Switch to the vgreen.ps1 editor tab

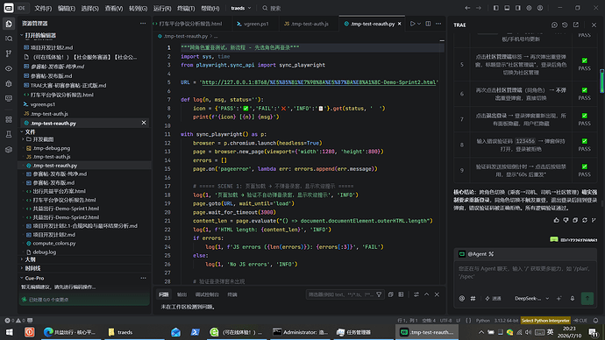pyautogui.click(x=253, y=24)
